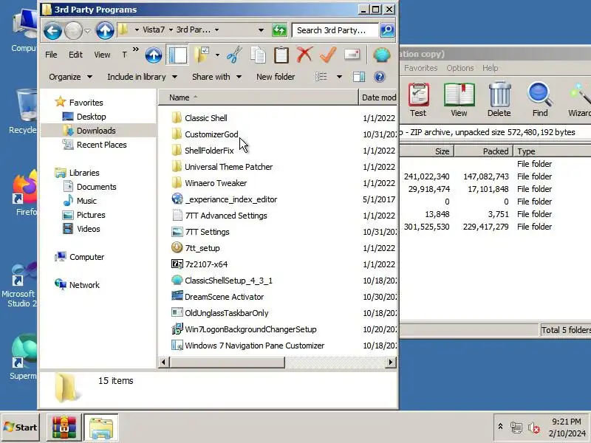The width and height of the screenshot is (591, 443).
Task: Click the Explorer taskbar button
Action: click(x=101, y=427)
